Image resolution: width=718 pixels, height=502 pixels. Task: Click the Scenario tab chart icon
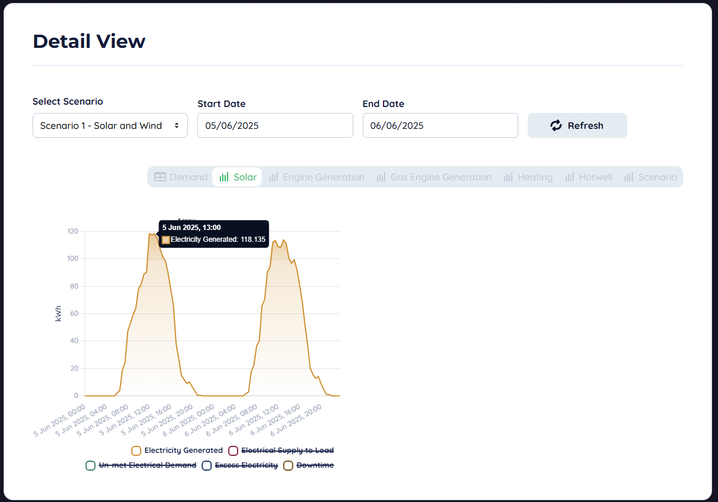click(629, 177)
